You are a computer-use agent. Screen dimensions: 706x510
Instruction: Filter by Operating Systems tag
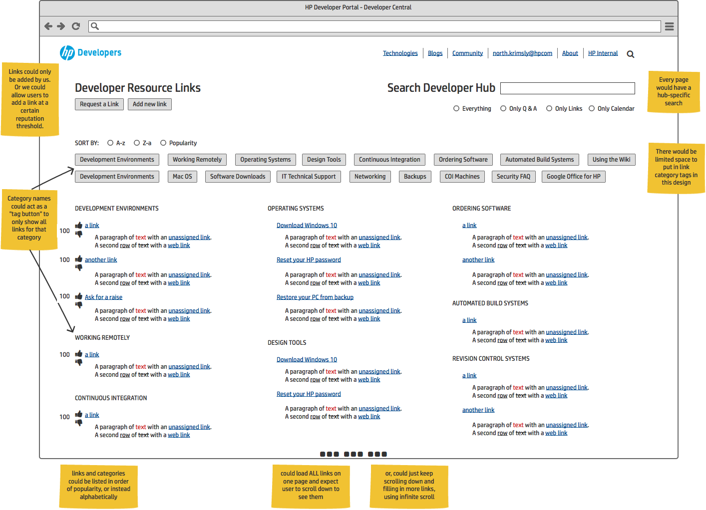(x=266, y=160)
